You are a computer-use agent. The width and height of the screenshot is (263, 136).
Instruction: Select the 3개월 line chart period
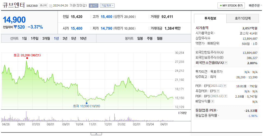[46, 38]
